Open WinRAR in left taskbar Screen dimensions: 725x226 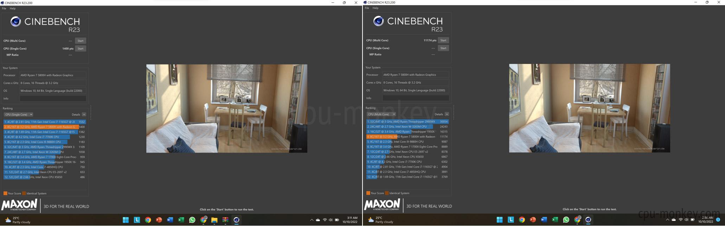[225, 220]
